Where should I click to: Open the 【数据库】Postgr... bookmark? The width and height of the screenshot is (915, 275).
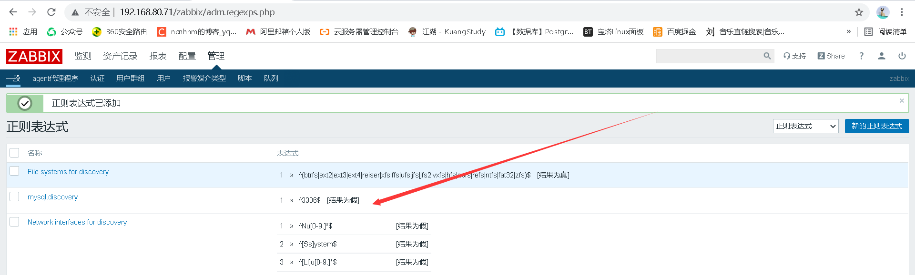534,31
